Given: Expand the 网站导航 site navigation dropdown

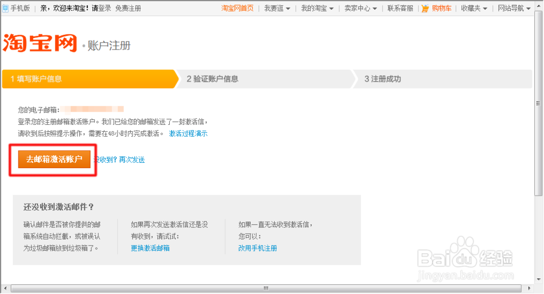Looking at the screenshot, I should [x=514, y=8].
